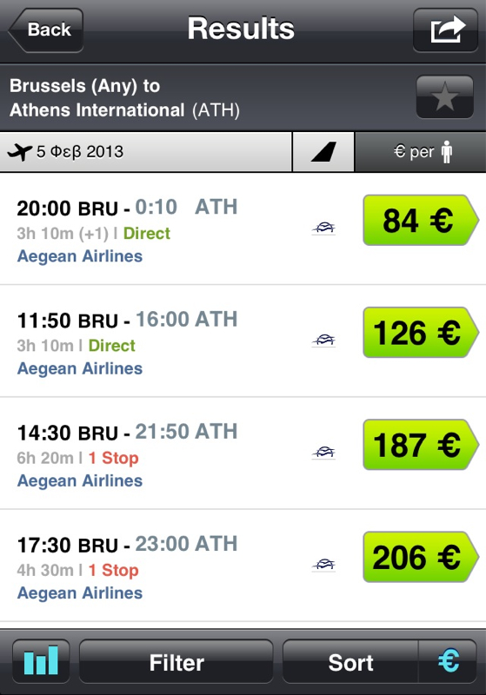Image resolution: width=486 pixels, height=695 pixels.
Task: Toggle the favorite star for this route
Action: (x=445, y=97)
